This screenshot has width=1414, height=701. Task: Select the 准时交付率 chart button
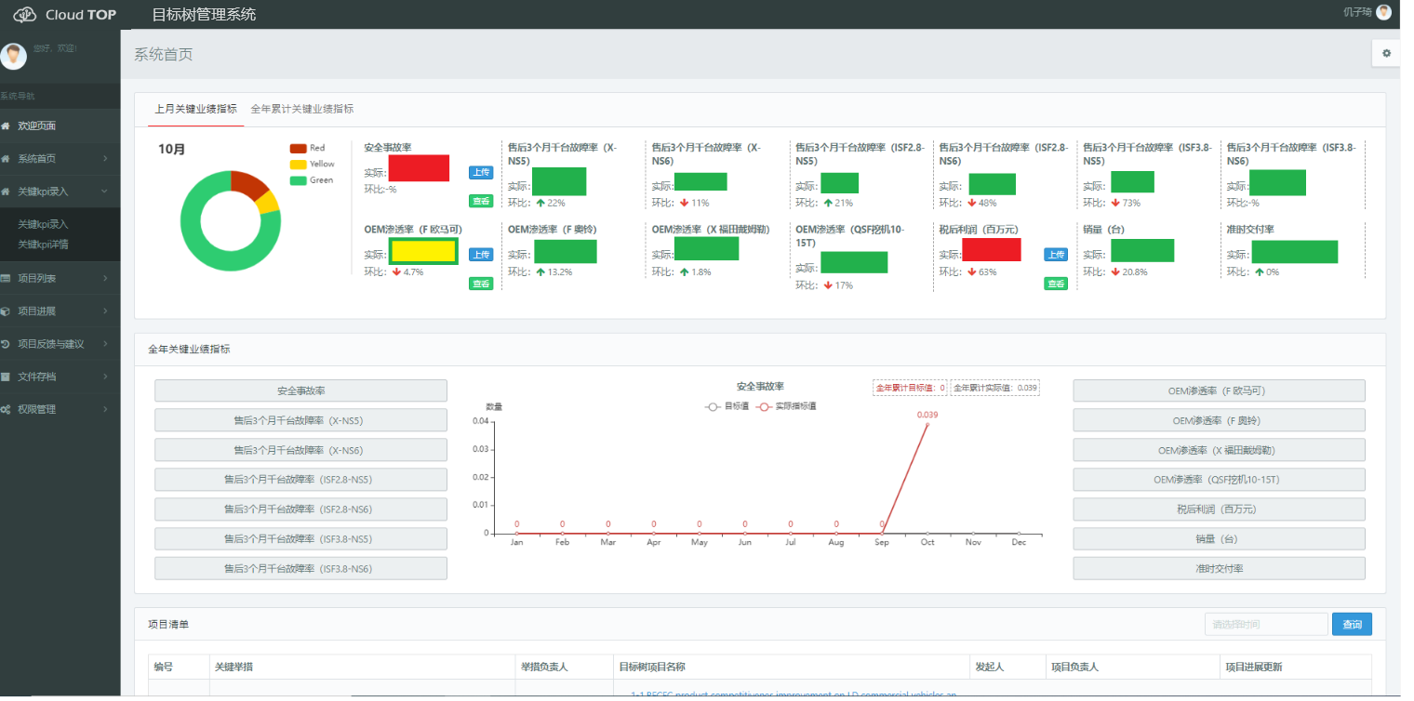(x=1219, y=568)
